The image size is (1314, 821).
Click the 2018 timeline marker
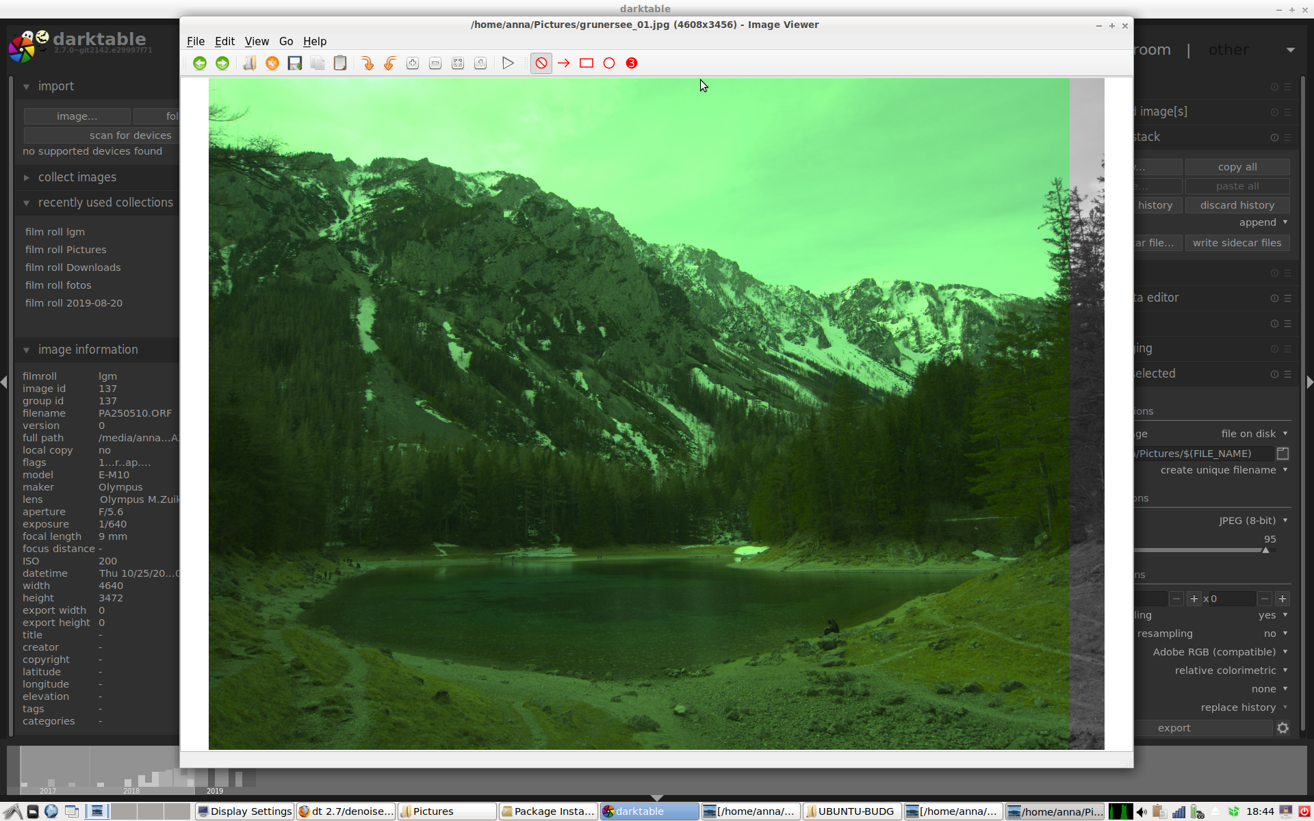click(x=131, y=791)
